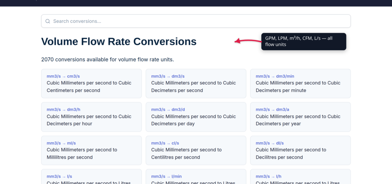The height and width of the screenshot is (184, 392).
Task: Open mm3/s to dm3/h conversion card
Action: coord(91,117)
